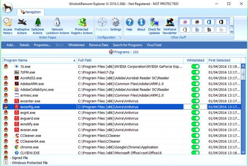Expand the theme gallery more arrow
Viewport: 248px width, 166px height.
point(232,32)
